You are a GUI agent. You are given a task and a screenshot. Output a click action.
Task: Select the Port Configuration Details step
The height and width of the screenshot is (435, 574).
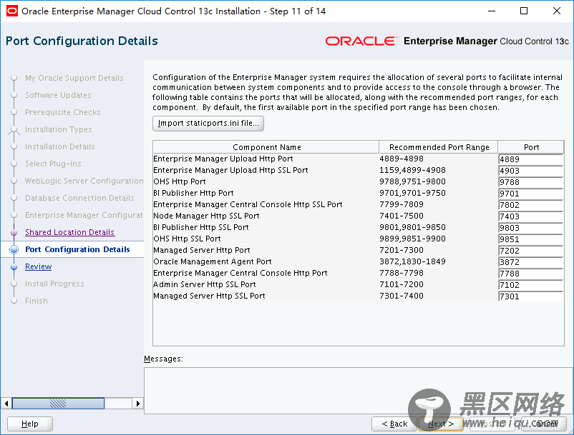77,249
